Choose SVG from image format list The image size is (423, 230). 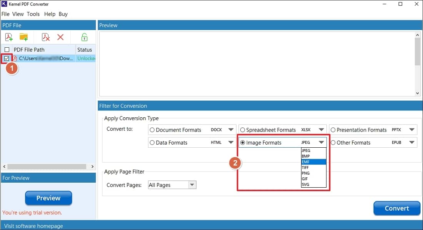[314, 185]
